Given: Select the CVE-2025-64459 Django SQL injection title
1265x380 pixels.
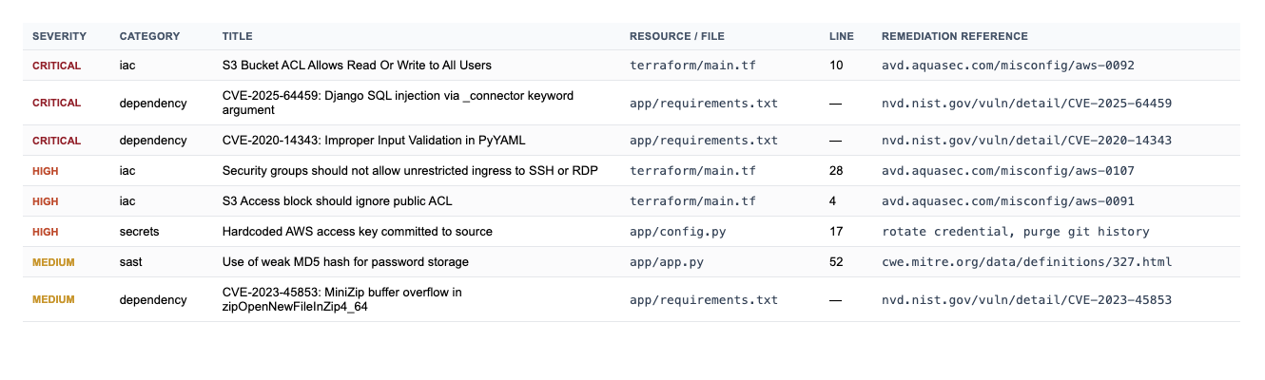Looking at the screenshot, I should 398,103.
